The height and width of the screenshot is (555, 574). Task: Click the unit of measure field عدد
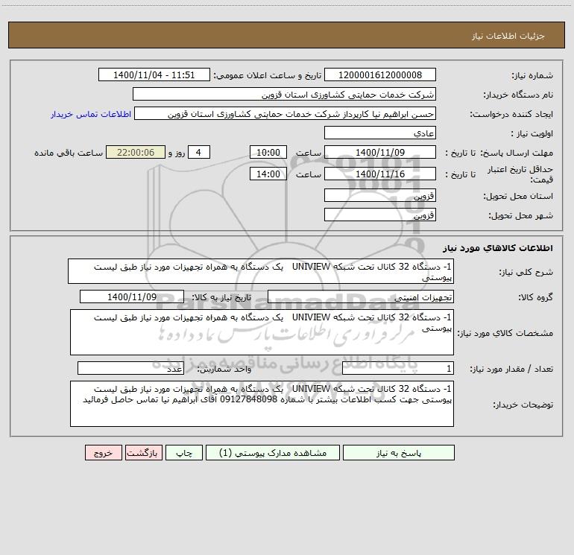coord(130,369)
